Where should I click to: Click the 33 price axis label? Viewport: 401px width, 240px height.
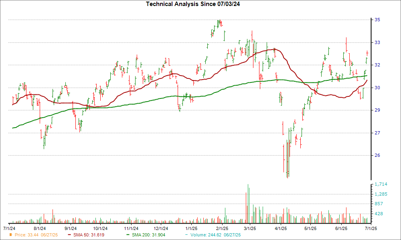377,42
